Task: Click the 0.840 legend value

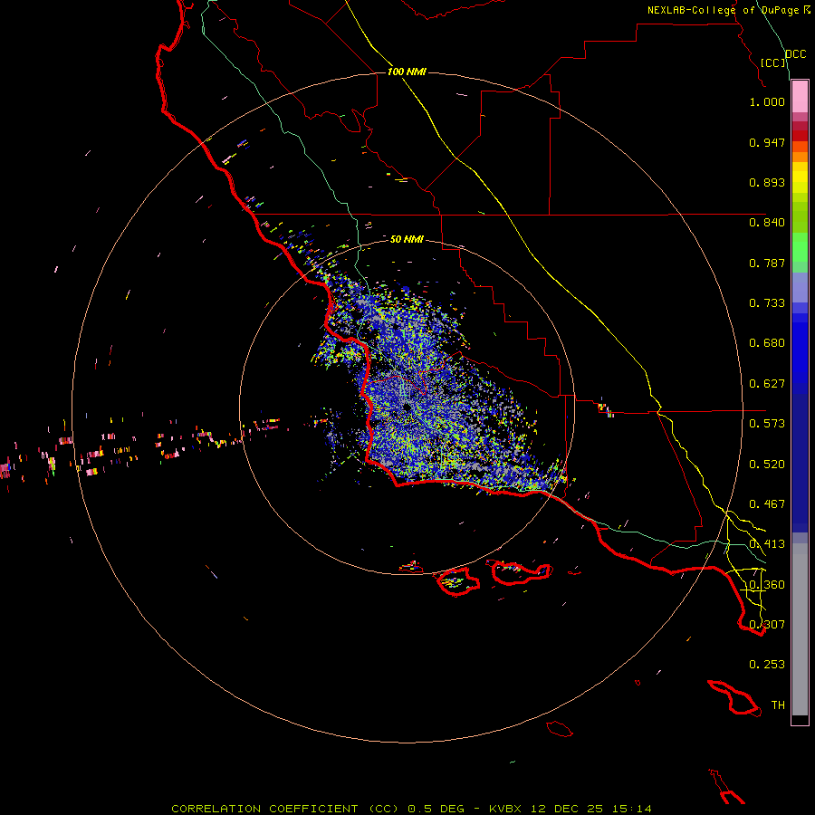Action: tap(767, 223)
